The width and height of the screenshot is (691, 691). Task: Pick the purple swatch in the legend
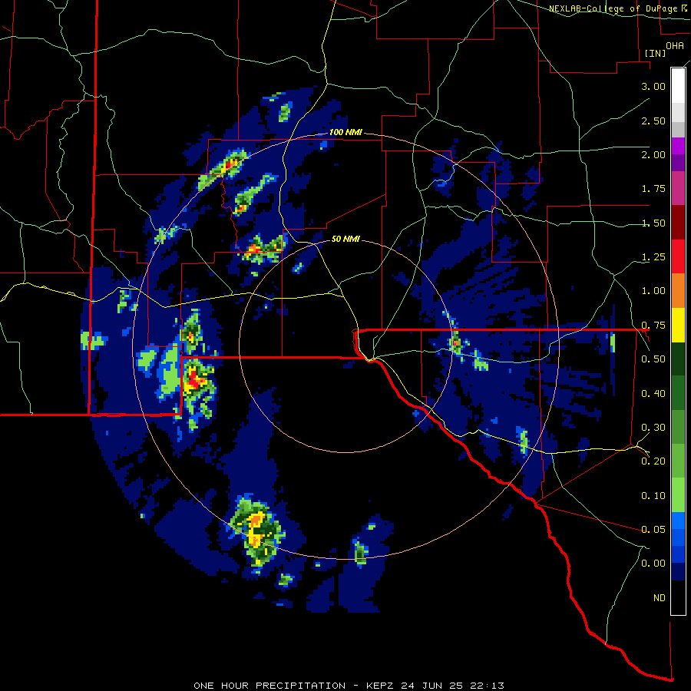point(678,163)
